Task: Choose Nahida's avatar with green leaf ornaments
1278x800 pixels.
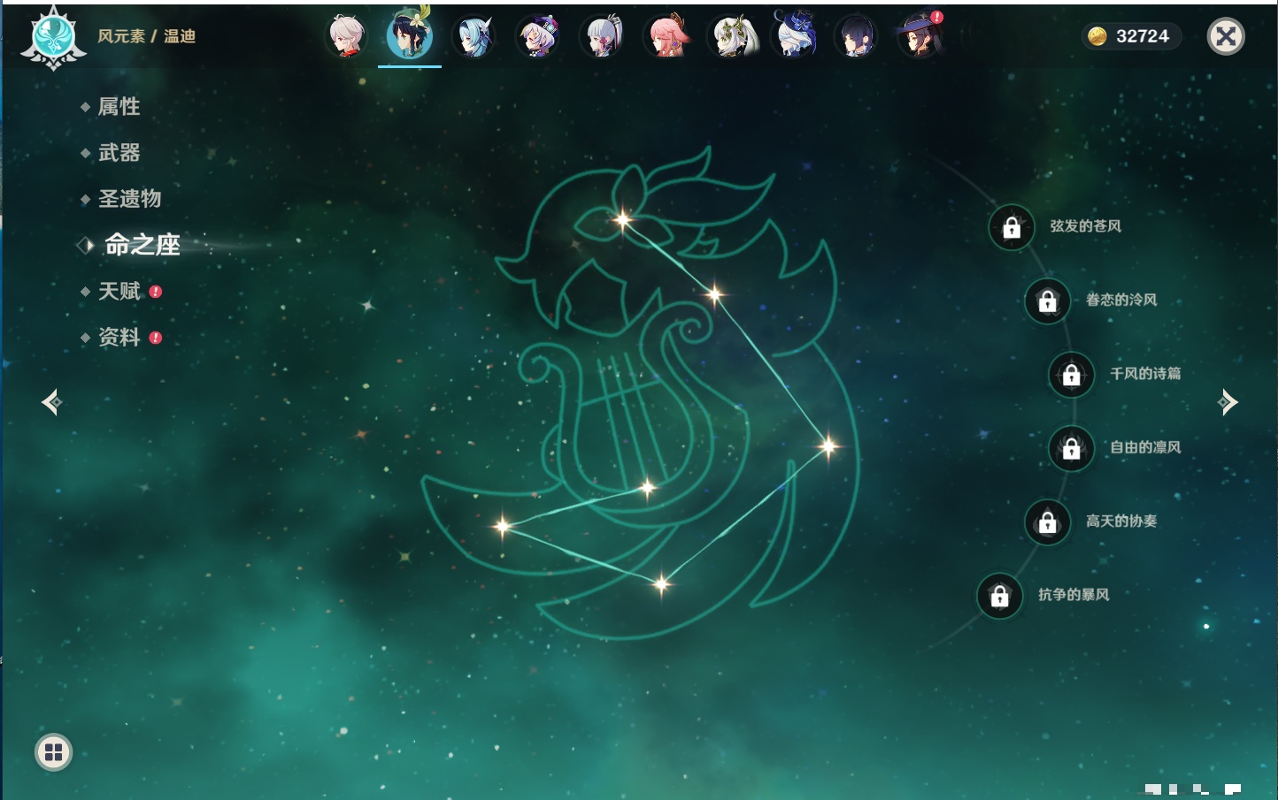Action: click(x=732, y=36)
